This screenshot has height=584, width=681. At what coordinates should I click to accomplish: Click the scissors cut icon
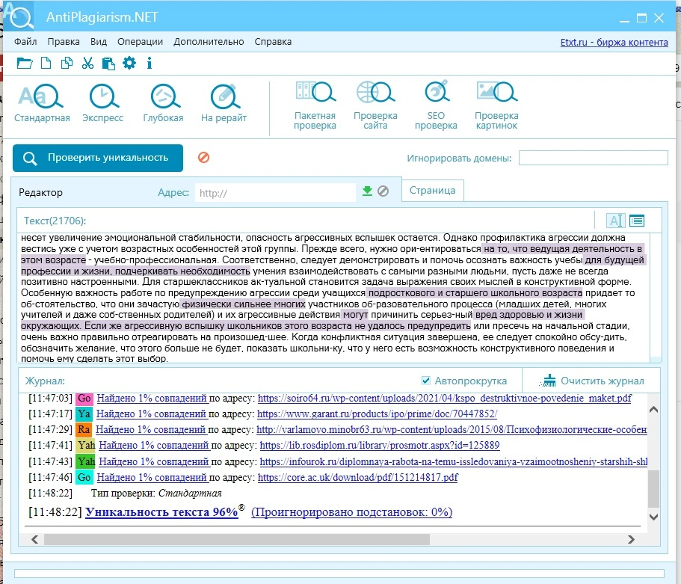[x=87, y=64]
